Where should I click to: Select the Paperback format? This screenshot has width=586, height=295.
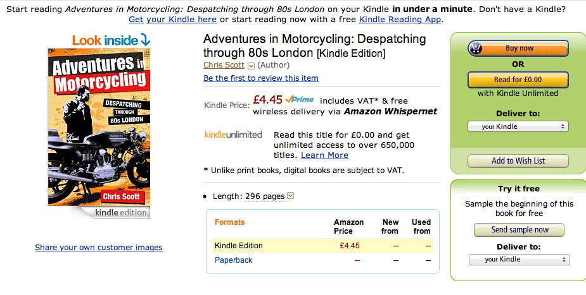tap(234, 260)
